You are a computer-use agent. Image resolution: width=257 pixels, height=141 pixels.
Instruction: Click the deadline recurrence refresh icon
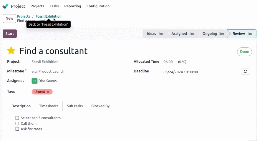245,72
